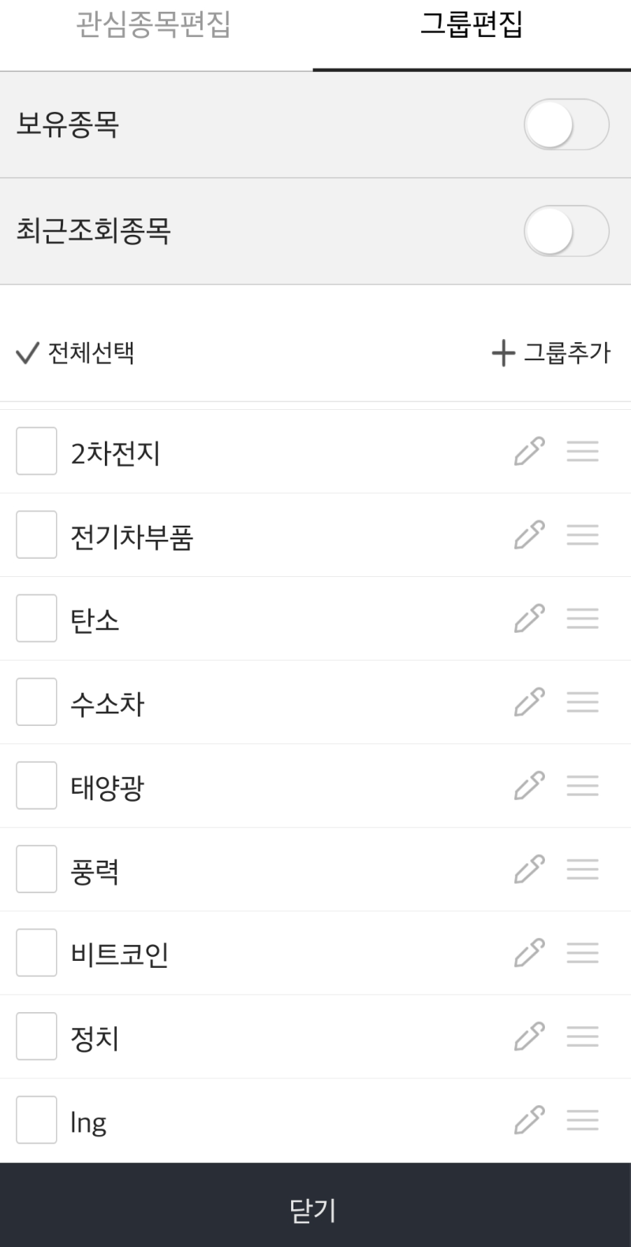Viewport: 631px width, 1247px height.
Task: Enable the 보유종목 toggle switch
Action: pyautogui.click(x=565, y=125)
